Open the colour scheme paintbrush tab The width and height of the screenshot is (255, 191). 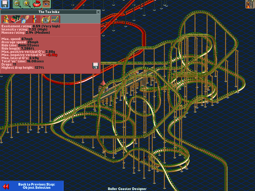pos(36,19)
